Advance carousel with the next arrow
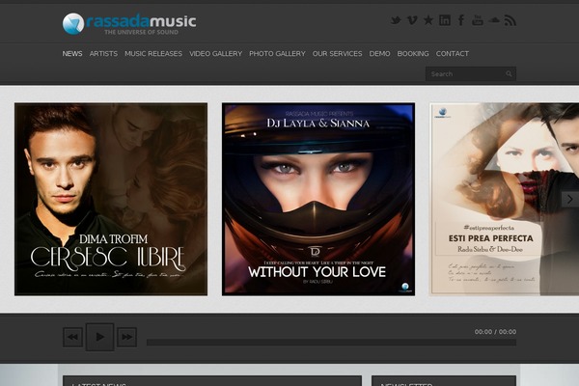Screen dimensions: 579x386 570,199
